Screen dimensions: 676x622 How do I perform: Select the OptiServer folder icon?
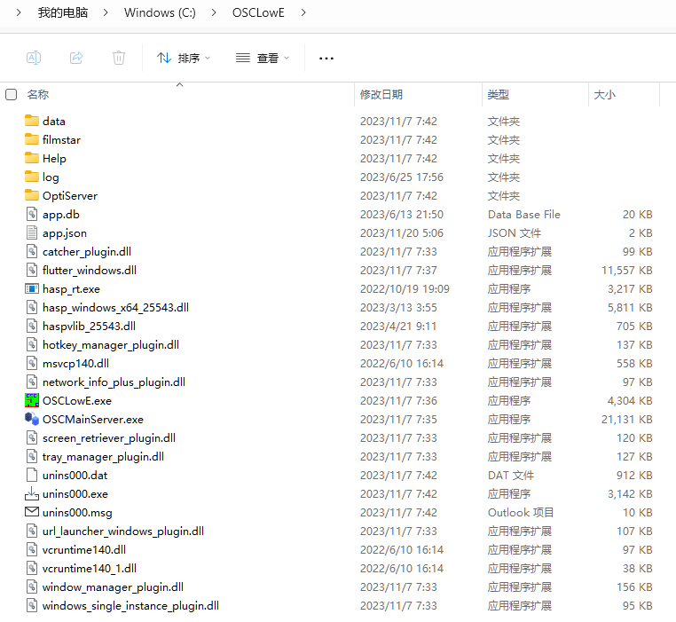click(32, 195)
